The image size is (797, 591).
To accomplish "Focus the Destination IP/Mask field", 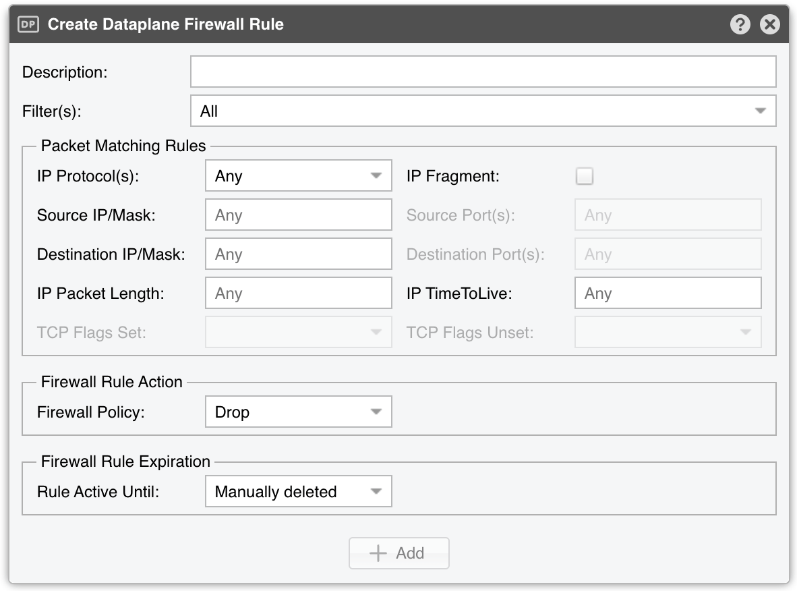I will pyautogui.click(x=298, y=254).
